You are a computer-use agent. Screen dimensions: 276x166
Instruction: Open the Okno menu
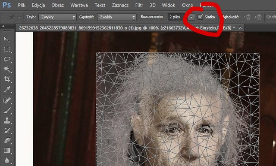[x=188, y=5]
